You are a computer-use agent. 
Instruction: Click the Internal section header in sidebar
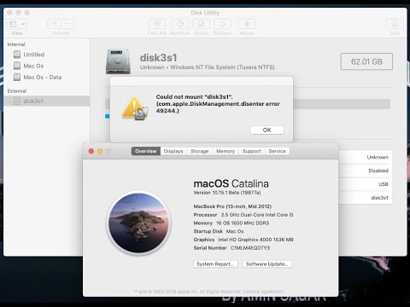(x=16, y=44)
